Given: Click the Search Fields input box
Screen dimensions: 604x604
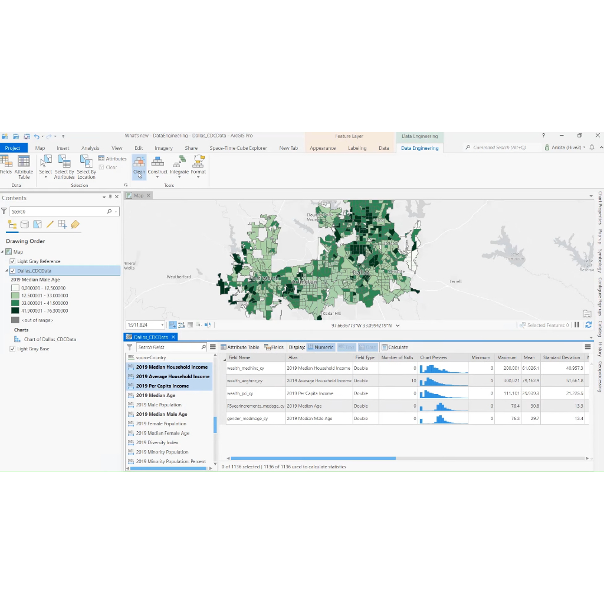Looking at the screenshot, I should 168,347.
